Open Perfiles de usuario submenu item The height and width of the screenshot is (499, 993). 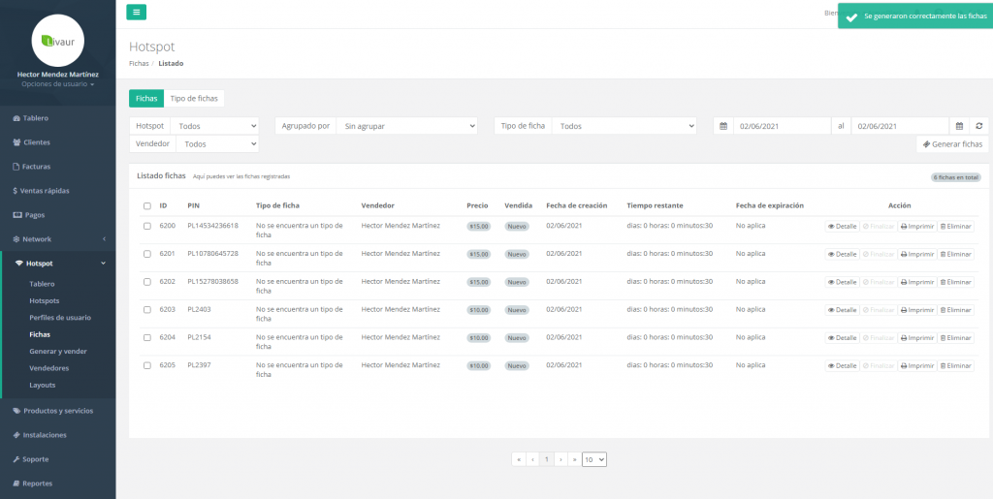(x=60, y=318)
